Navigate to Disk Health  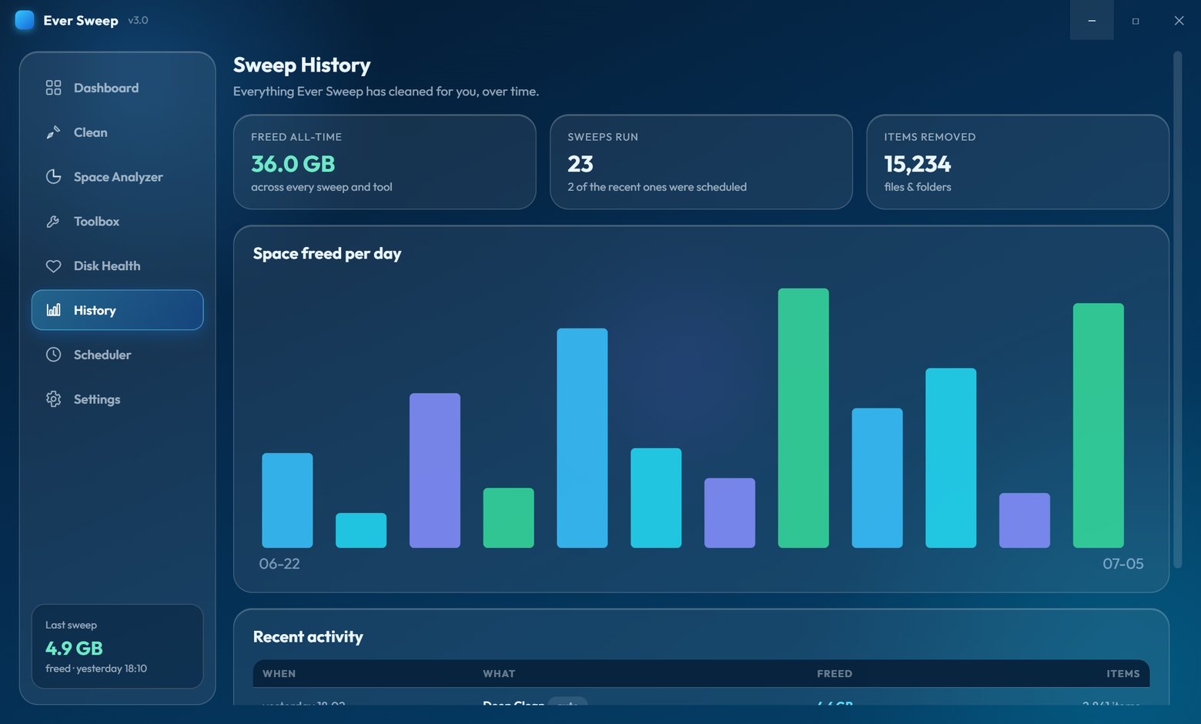(x=117, y=266)
